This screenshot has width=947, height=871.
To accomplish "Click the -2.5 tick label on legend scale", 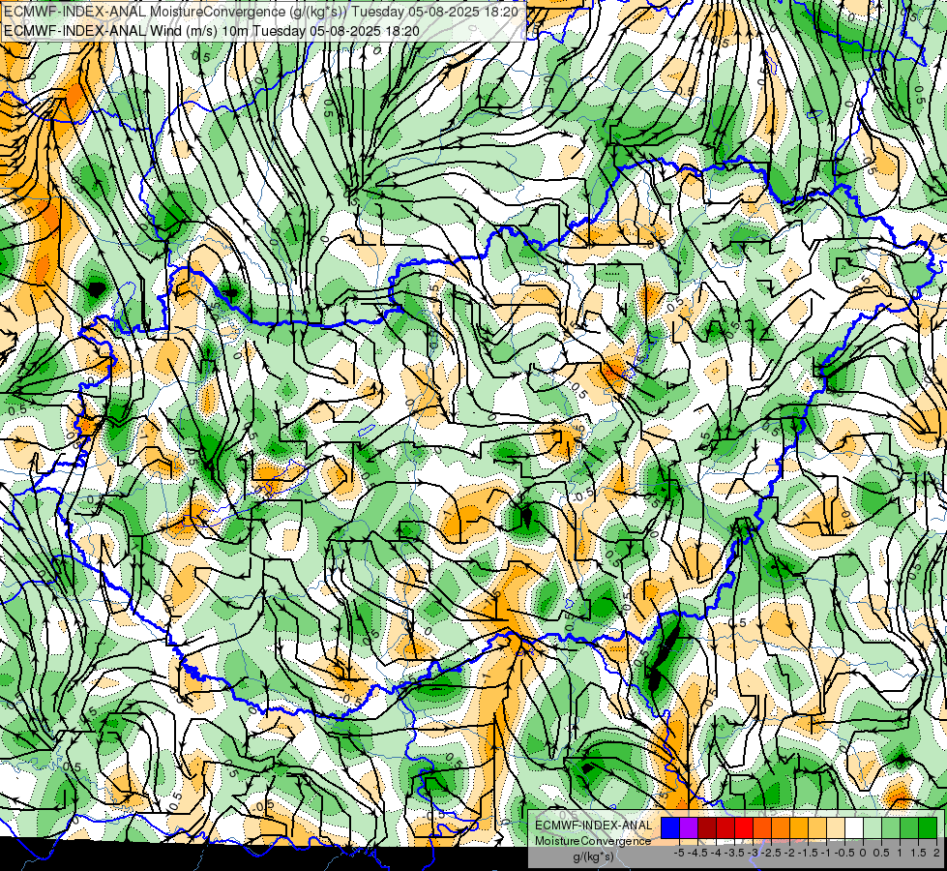I will click(771, 853).
